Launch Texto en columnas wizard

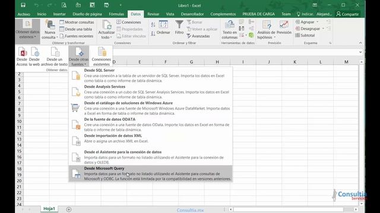click(x=230, y=30)
